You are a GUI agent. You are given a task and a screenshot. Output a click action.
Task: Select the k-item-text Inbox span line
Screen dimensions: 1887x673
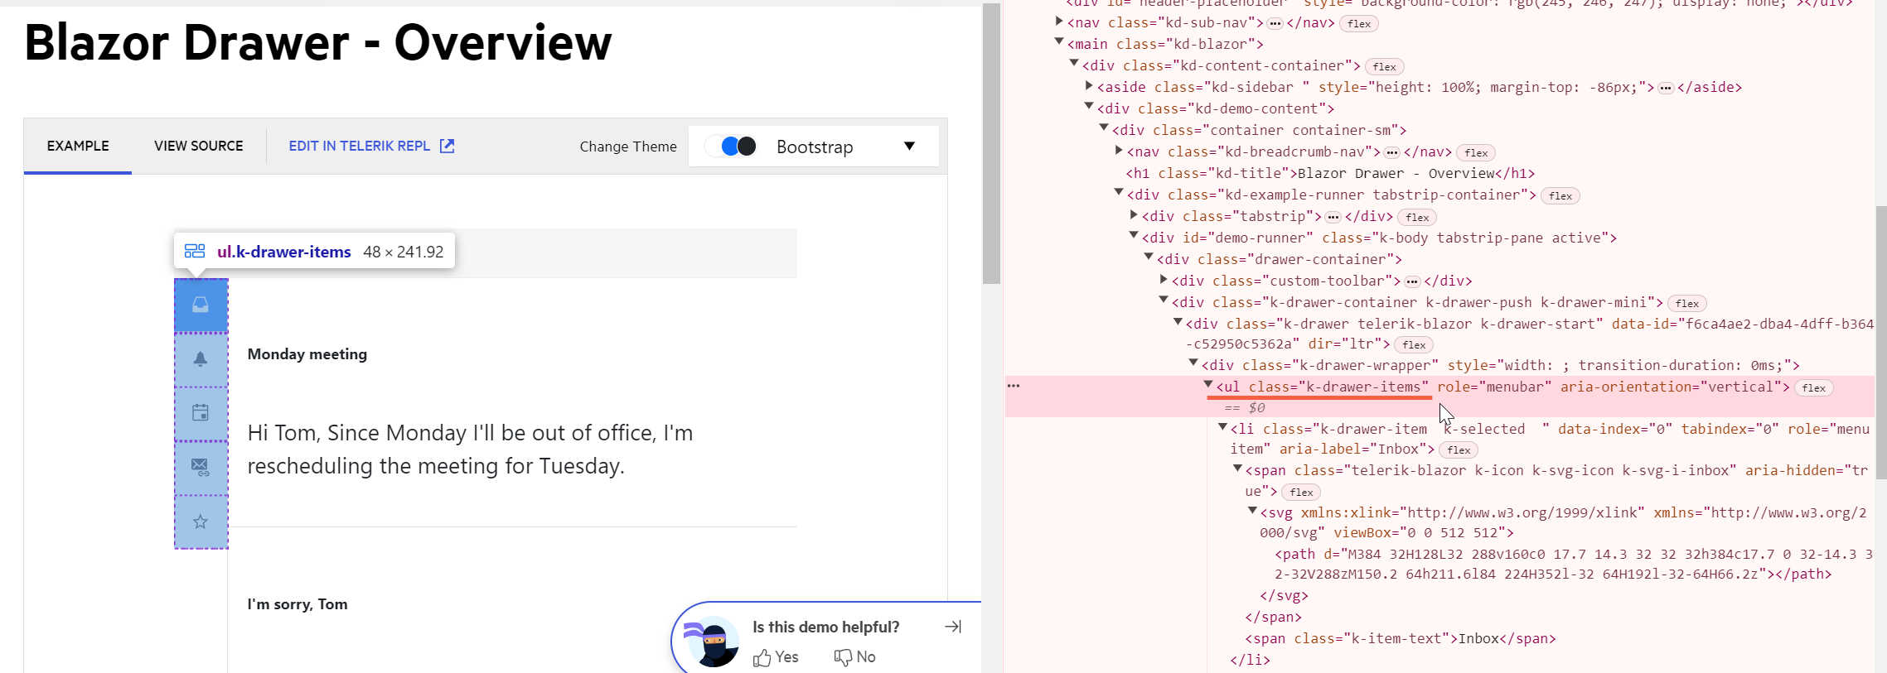(1400, 638)
